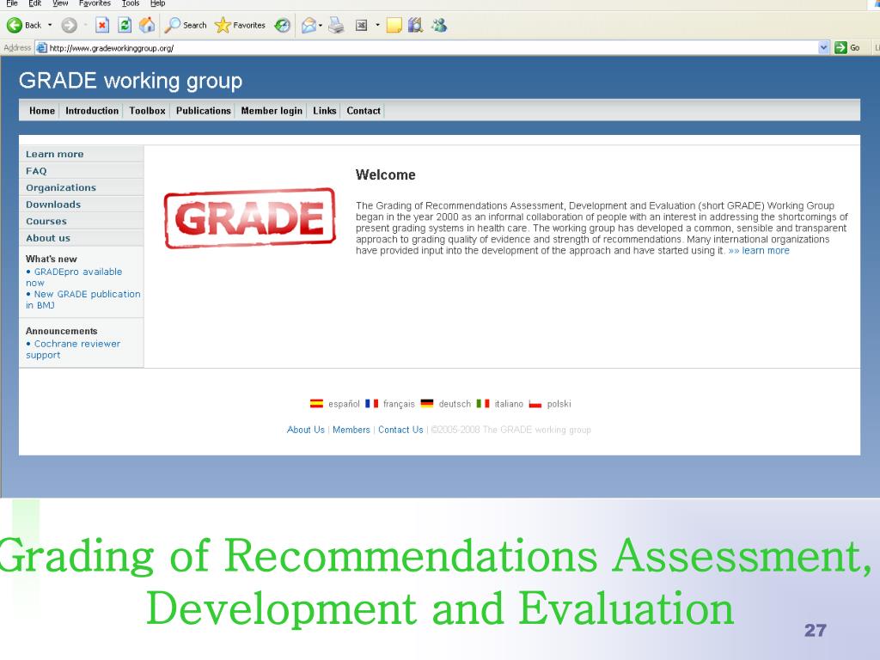Open the Messenger people icon
Image resolution: width=880 pixels, height=660 pixels.
coord(439,25)
